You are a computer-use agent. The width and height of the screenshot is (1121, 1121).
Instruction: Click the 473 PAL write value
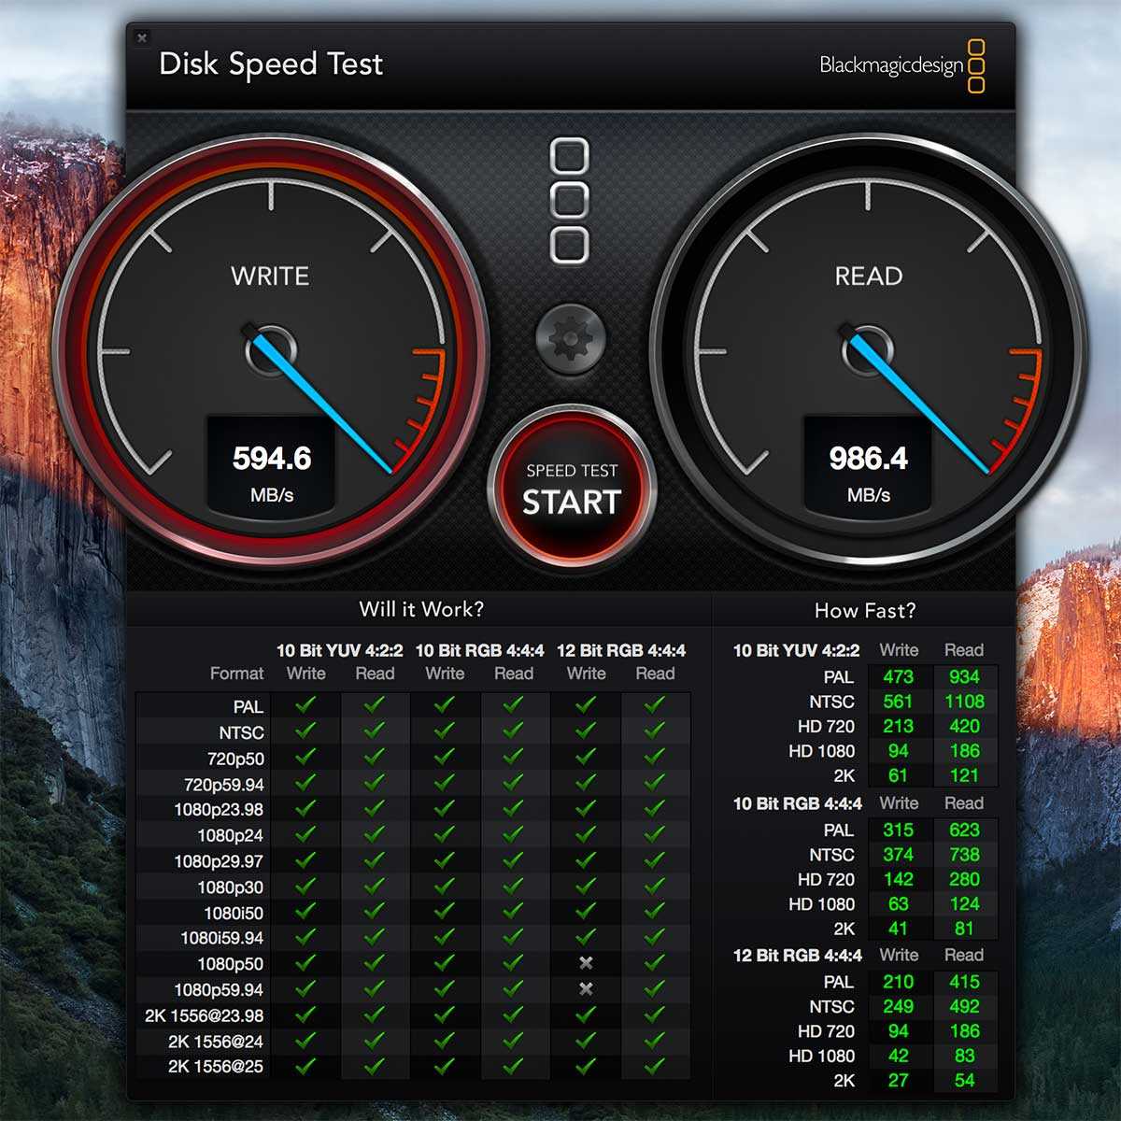point(898,677)
